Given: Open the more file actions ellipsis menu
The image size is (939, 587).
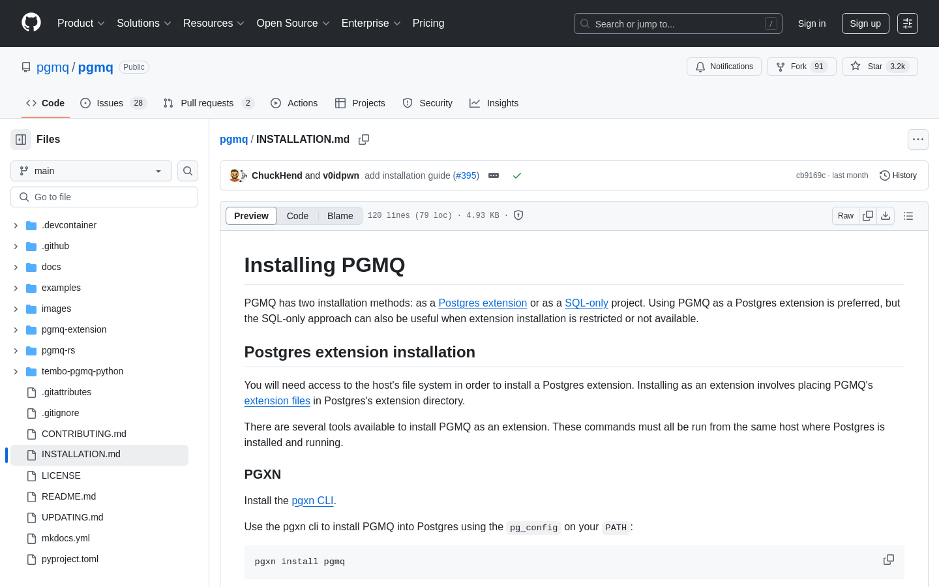Looking at the screenshot, I should coord(918,140).
